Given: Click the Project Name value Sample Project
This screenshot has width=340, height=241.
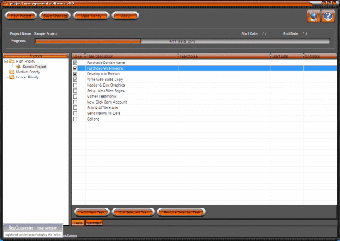Looking at the screenshot, I should click(x=45, y=33).
